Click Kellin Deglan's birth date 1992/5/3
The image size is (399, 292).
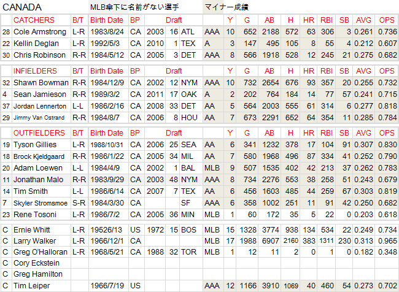[105, 44]
